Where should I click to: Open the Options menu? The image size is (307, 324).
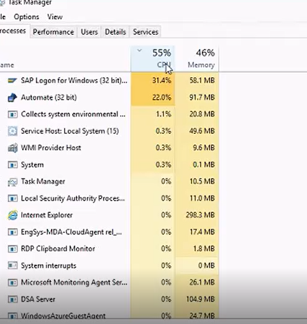tap(26, 17)
